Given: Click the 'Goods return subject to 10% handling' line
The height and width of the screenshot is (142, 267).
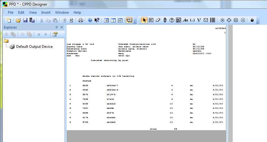Looking at the screenshot, I should coord(108,76).
